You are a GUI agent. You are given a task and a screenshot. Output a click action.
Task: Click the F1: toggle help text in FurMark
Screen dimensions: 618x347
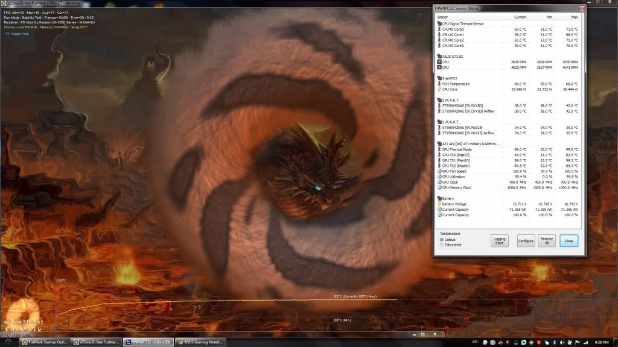(16, 34)
